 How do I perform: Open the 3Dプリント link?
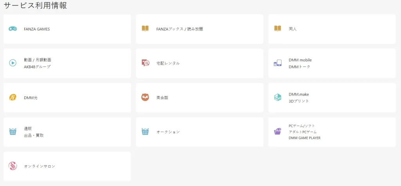(x=299, y=101)
